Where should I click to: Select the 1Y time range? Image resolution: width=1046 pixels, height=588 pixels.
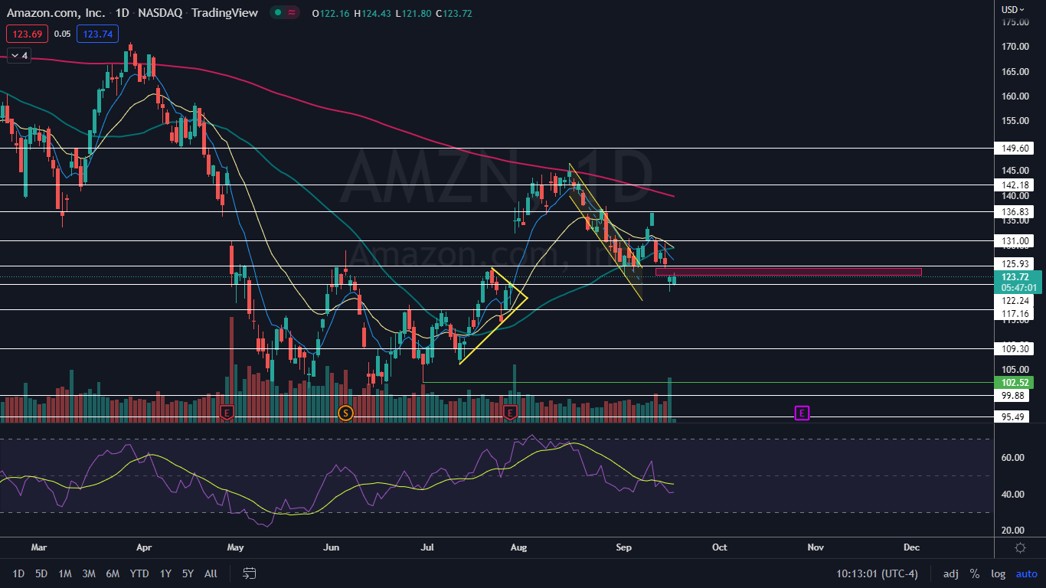tap(165, 573)
